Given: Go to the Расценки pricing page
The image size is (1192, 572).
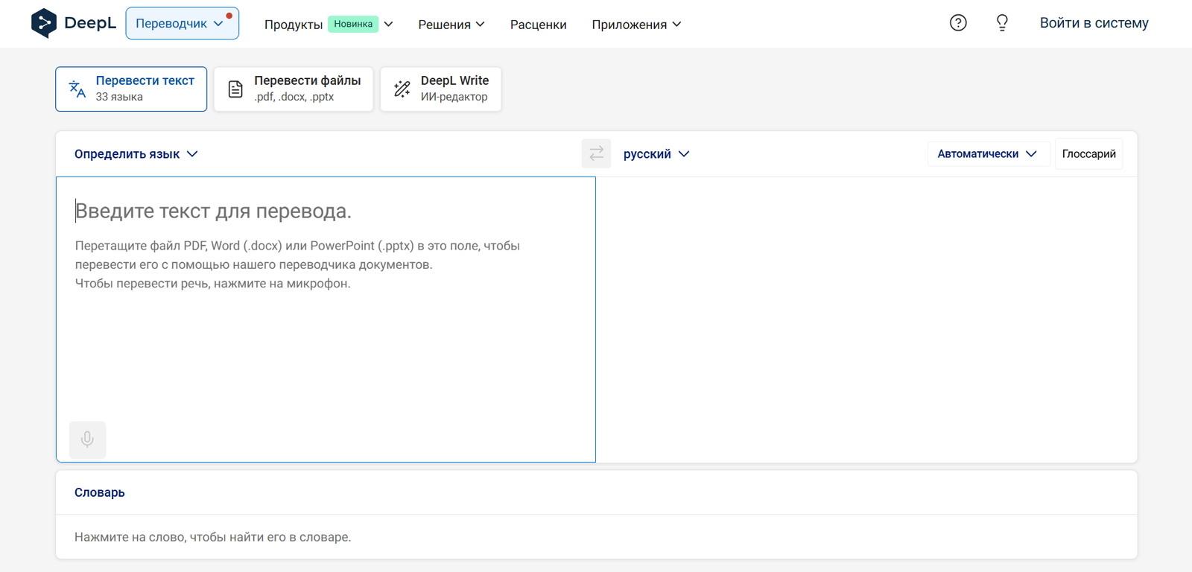Looking at the screenshot, I should tap(538, 25).
